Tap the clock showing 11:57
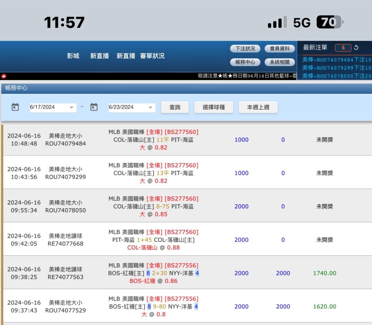Viewport: 372px width, 325px height. click(x=64, y=22)
